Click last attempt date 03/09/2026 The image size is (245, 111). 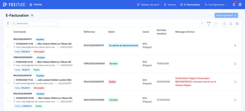coord(163,82)
